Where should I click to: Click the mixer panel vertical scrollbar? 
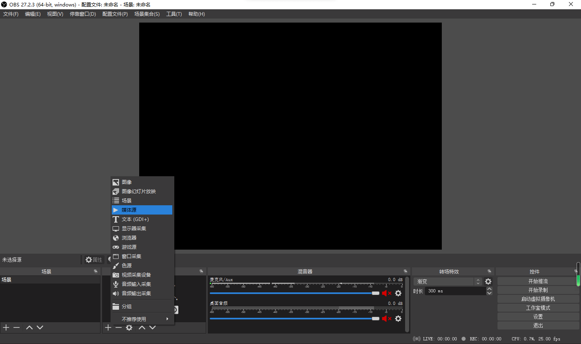tap(407, 304)
